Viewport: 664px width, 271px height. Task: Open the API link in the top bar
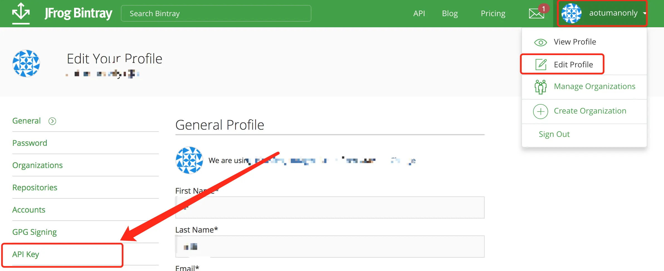[419, 13]
